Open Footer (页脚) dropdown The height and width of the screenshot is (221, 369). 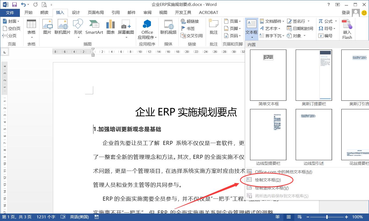tap(233, 28)
